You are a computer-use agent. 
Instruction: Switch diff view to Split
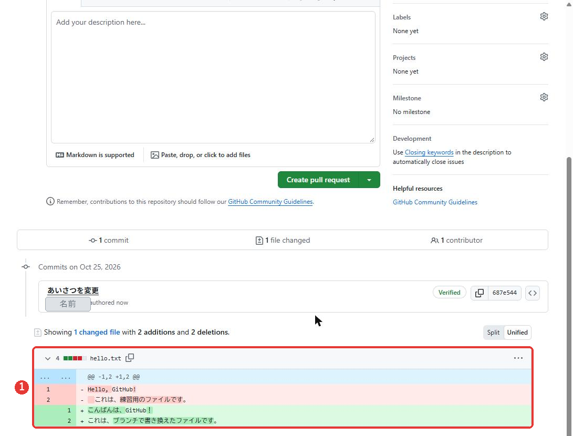tap(493, 332)
